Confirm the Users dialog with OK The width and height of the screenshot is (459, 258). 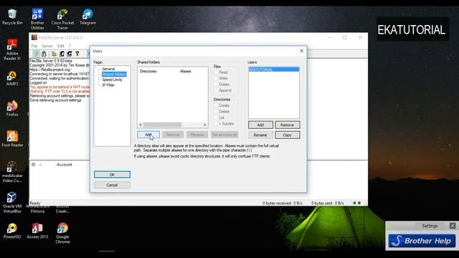(x=112, y=175)
